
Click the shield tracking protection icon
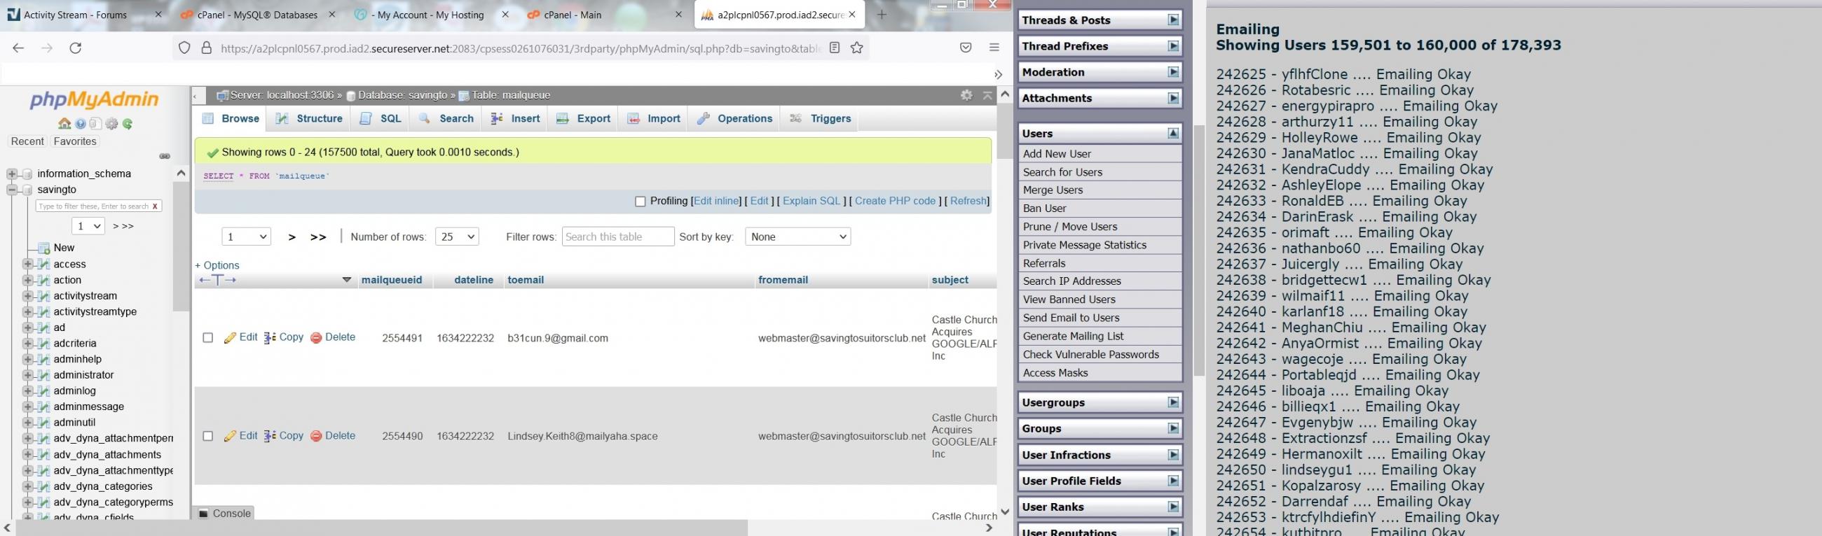[184, 48]
